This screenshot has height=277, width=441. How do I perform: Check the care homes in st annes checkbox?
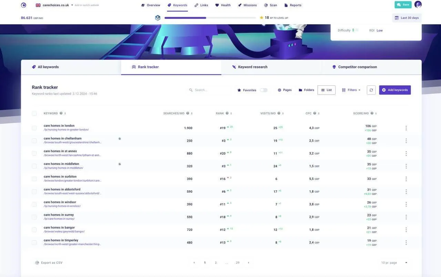[34, 153]
